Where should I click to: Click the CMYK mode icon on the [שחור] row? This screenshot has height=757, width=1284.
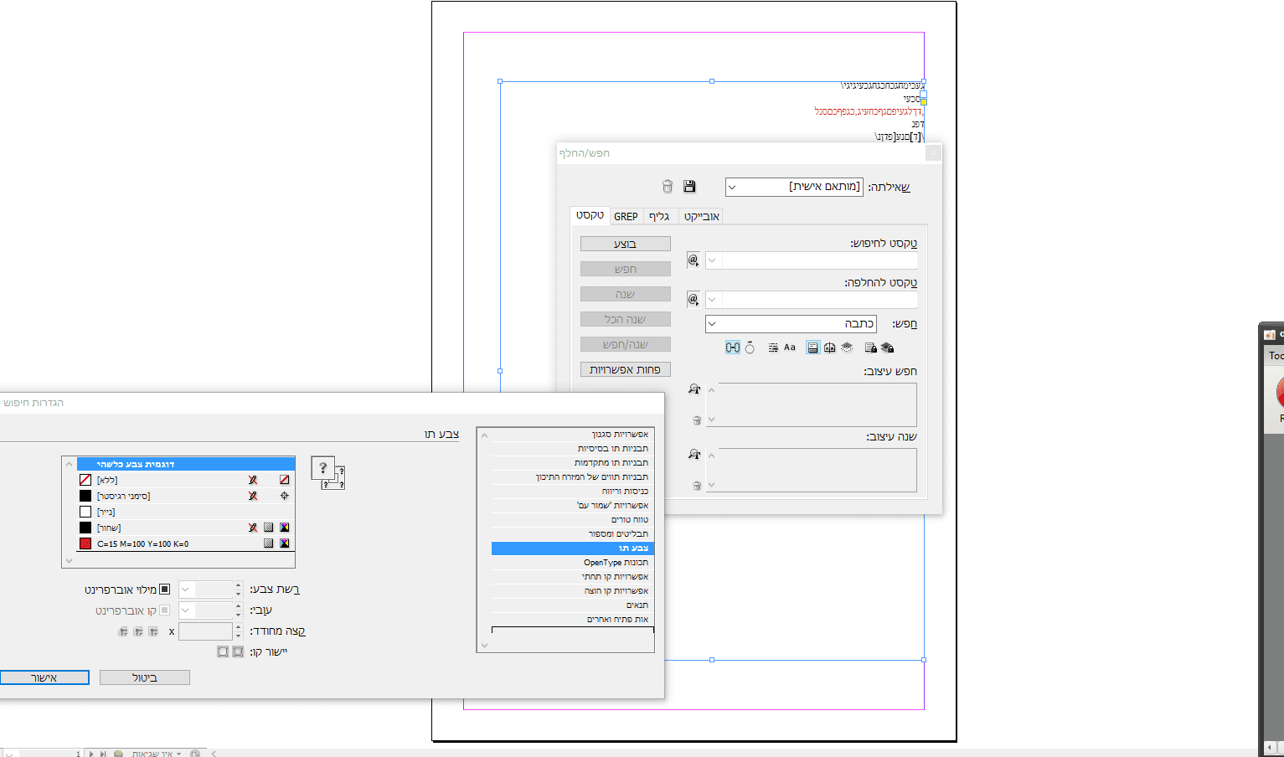[x=285, y=528]
